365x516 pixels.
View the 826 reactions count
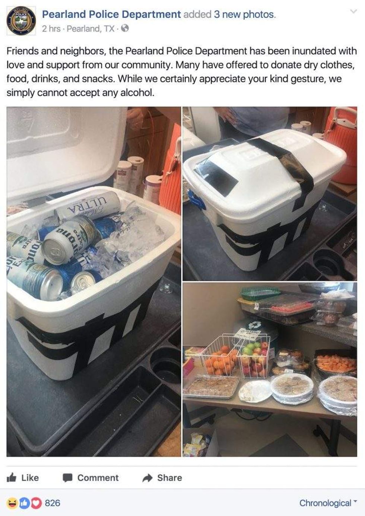pos(53,503)
